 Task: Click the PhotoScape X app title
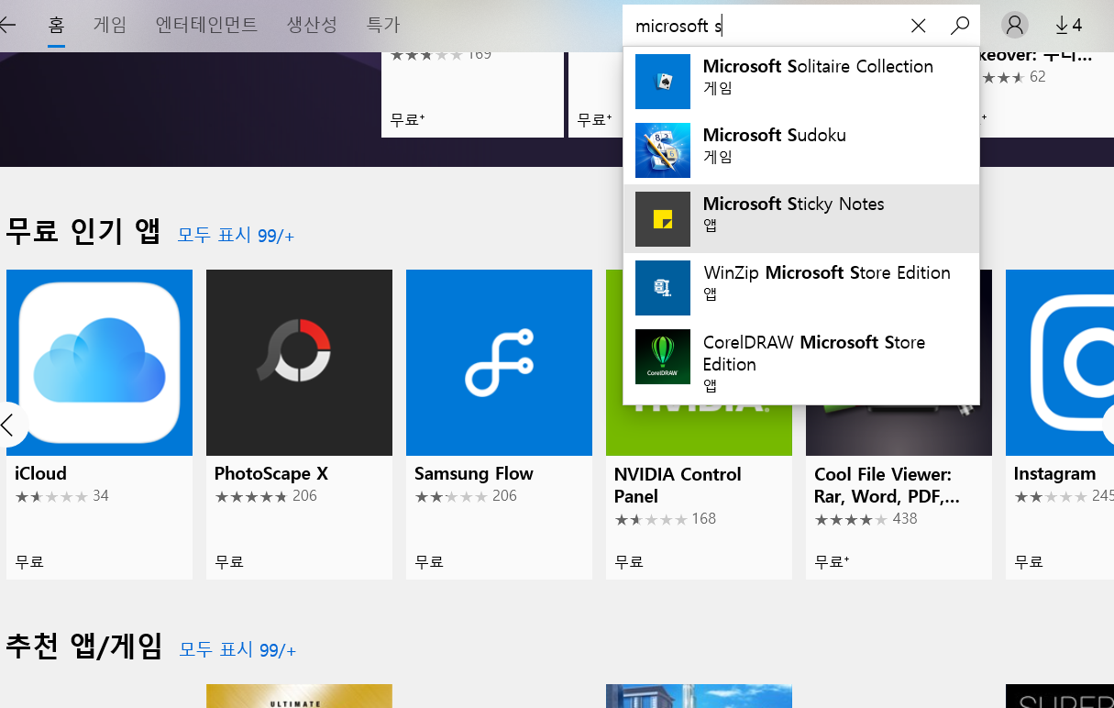click(271, 473)
